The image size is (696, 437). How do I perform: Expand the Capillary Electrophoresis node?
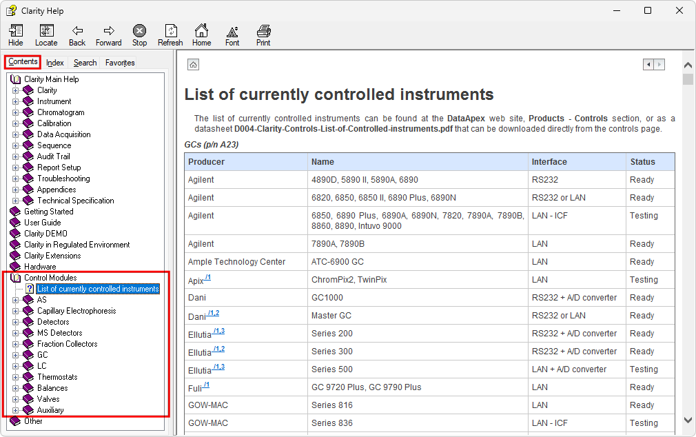[x=16, y=311]
